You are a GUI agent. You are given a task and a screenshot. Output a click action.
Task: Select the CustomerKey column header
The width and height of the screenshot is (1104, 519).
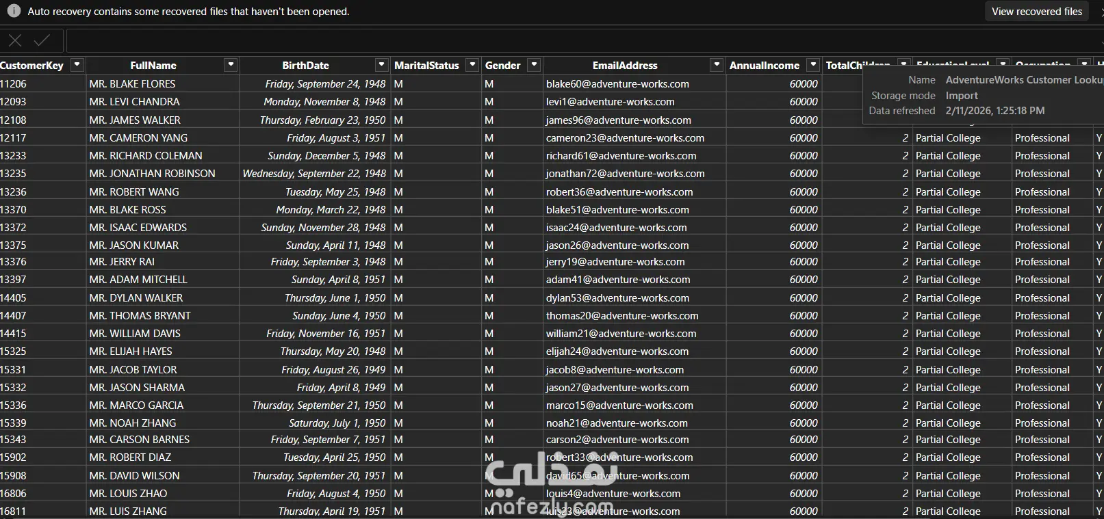tap(31, 66)
